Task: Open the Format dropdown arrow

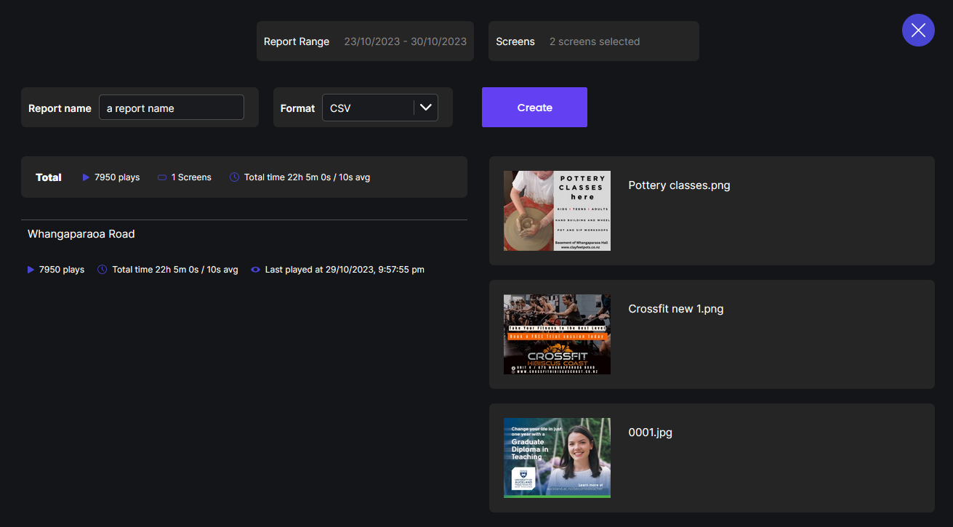Action: click(426, 108)
